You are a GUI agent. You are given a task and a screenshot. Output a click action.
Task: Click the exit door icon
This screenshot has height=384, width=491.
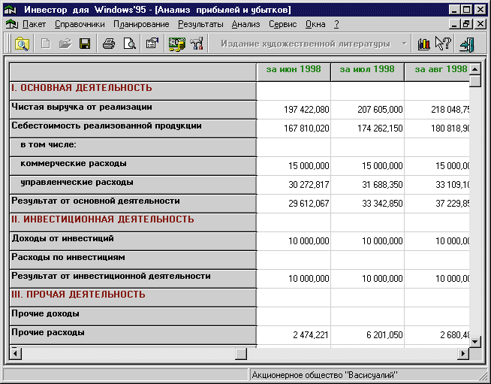[467, 44]
